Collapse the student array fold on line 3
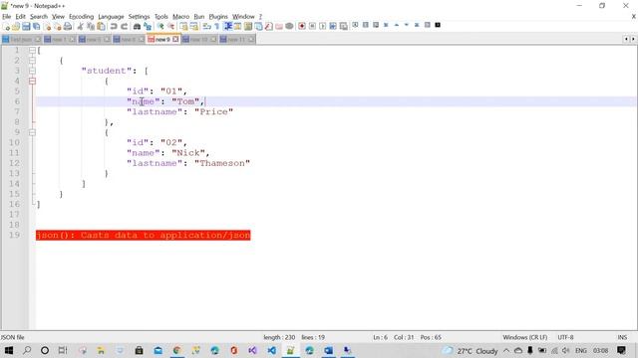 pyautogui.click(x=32, y=71)
